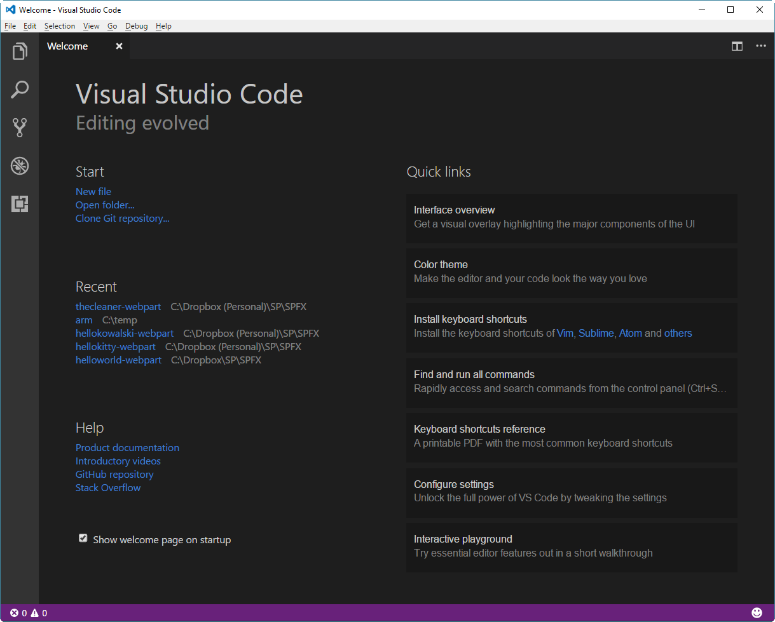Click the others keymaps link

pyautogui.click(x=678, y=333)
